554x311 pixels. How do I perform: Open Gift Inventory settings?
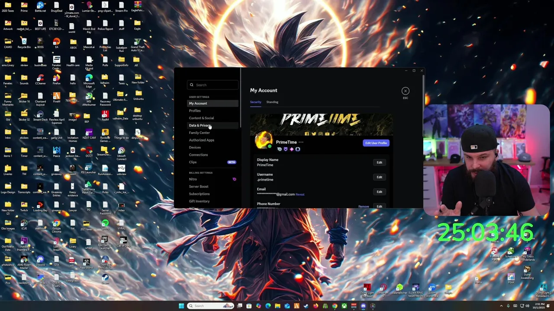coord(213,201)
